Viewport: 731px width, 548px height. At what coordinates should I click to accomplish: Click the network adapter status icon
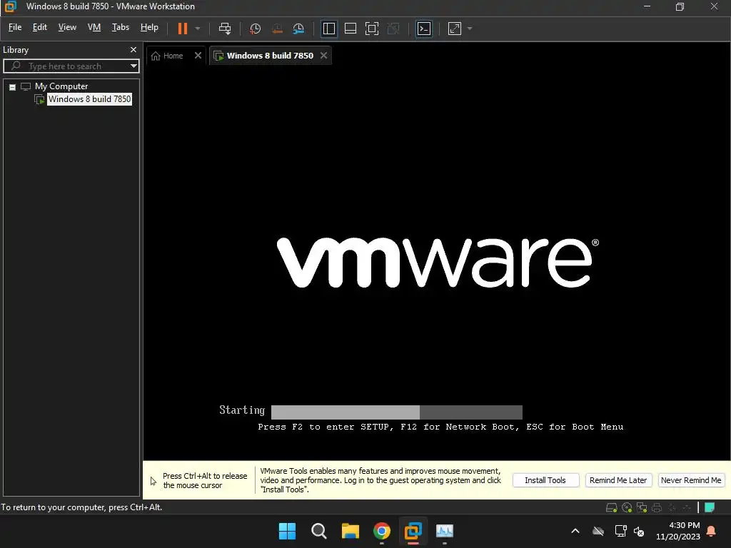(x=642, y=507)
